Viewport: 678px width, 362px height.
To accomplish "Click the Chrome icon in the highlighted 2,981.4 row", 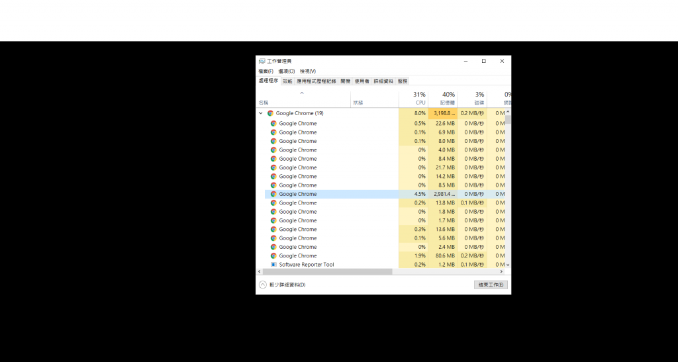I will click(x=273, y=194).
